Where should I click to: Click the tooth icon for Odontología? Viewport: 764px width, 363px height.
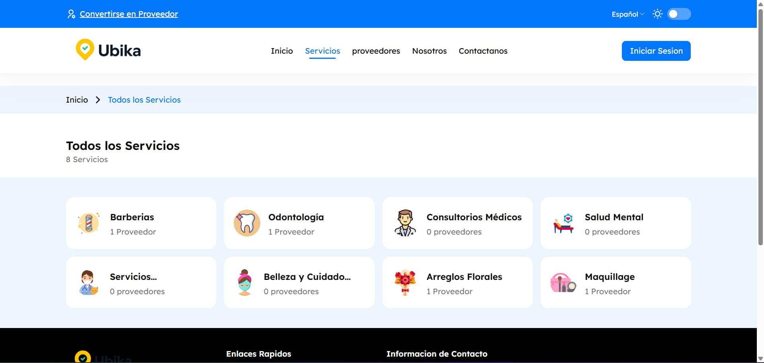(x=247, y=223)
